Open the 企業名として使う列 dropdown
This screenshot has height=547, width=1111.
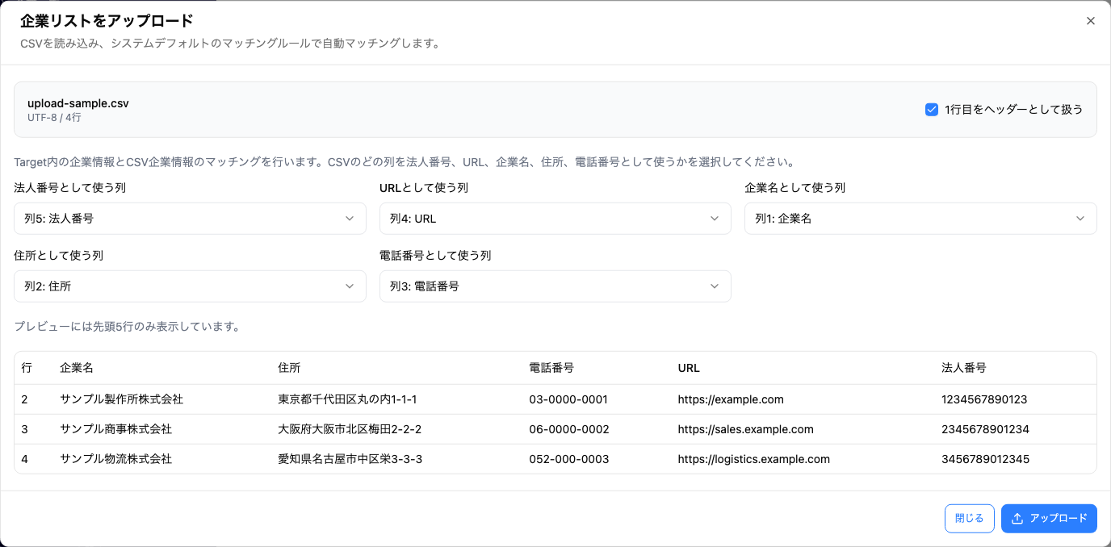[920, 219]
